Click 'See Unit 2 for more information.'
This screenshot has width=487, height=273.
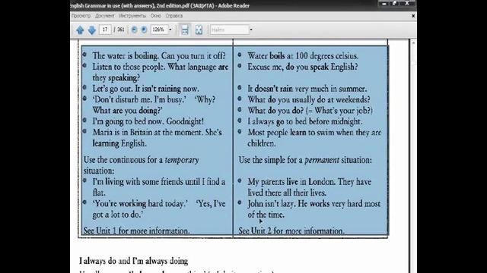click(x=291, y=231)
